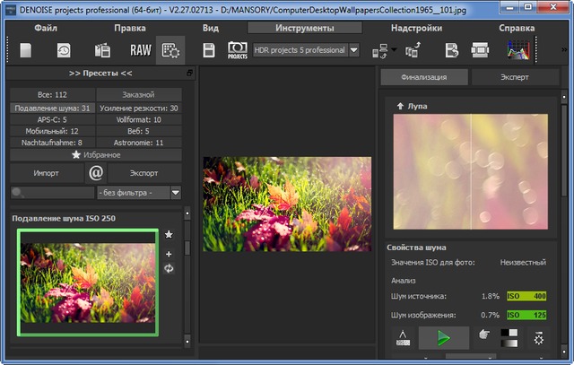Image resolution: width=574 pixels, height=365 pixels.
Task: Add preset to favorites with star icon
Action: (x=169, y=234)
